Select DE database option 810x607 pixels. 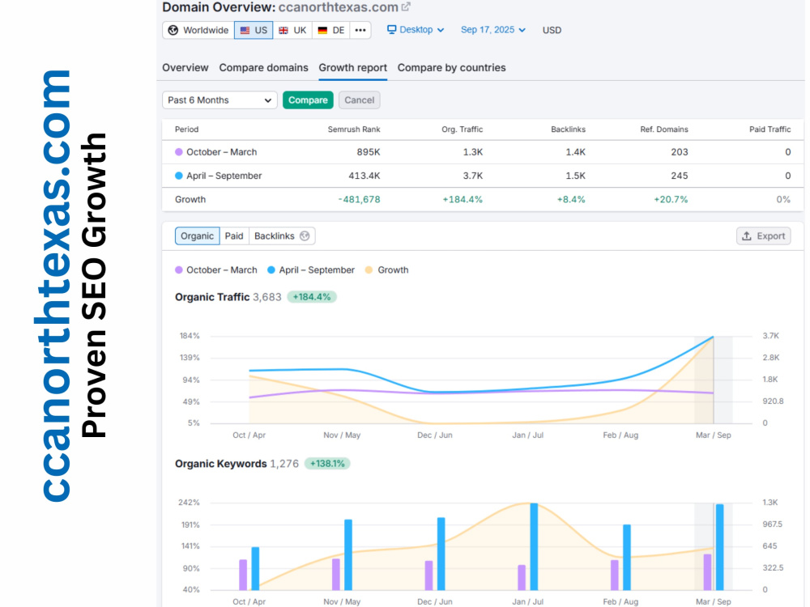pos(331,30)
